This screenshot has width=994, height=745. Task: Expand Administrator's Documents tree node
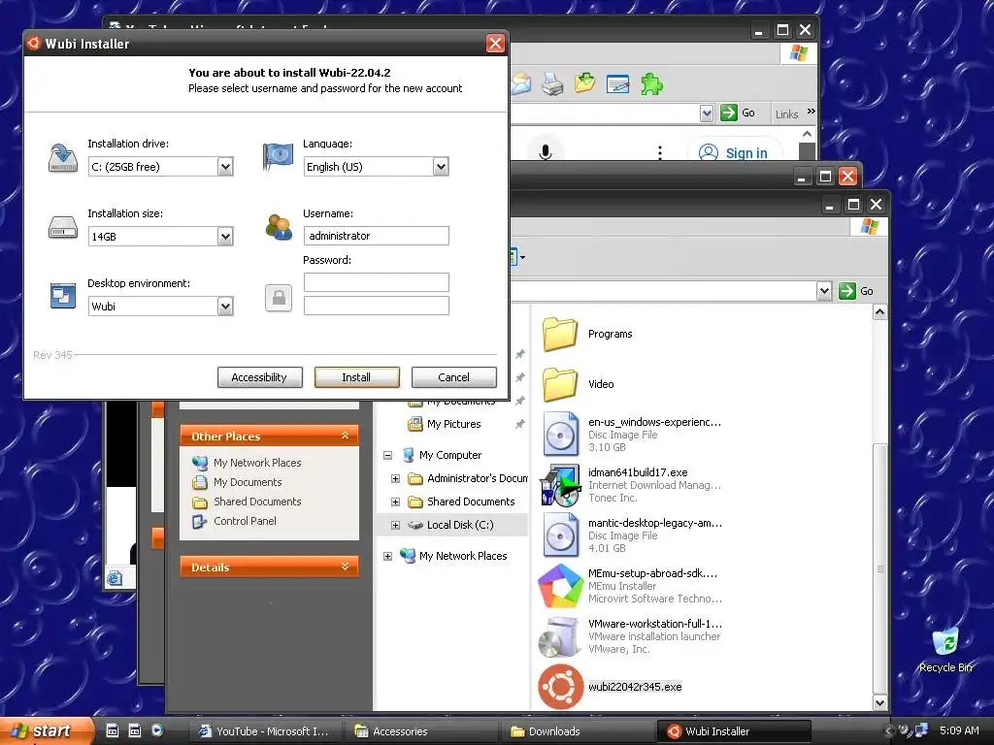click(x=396, y=478)
